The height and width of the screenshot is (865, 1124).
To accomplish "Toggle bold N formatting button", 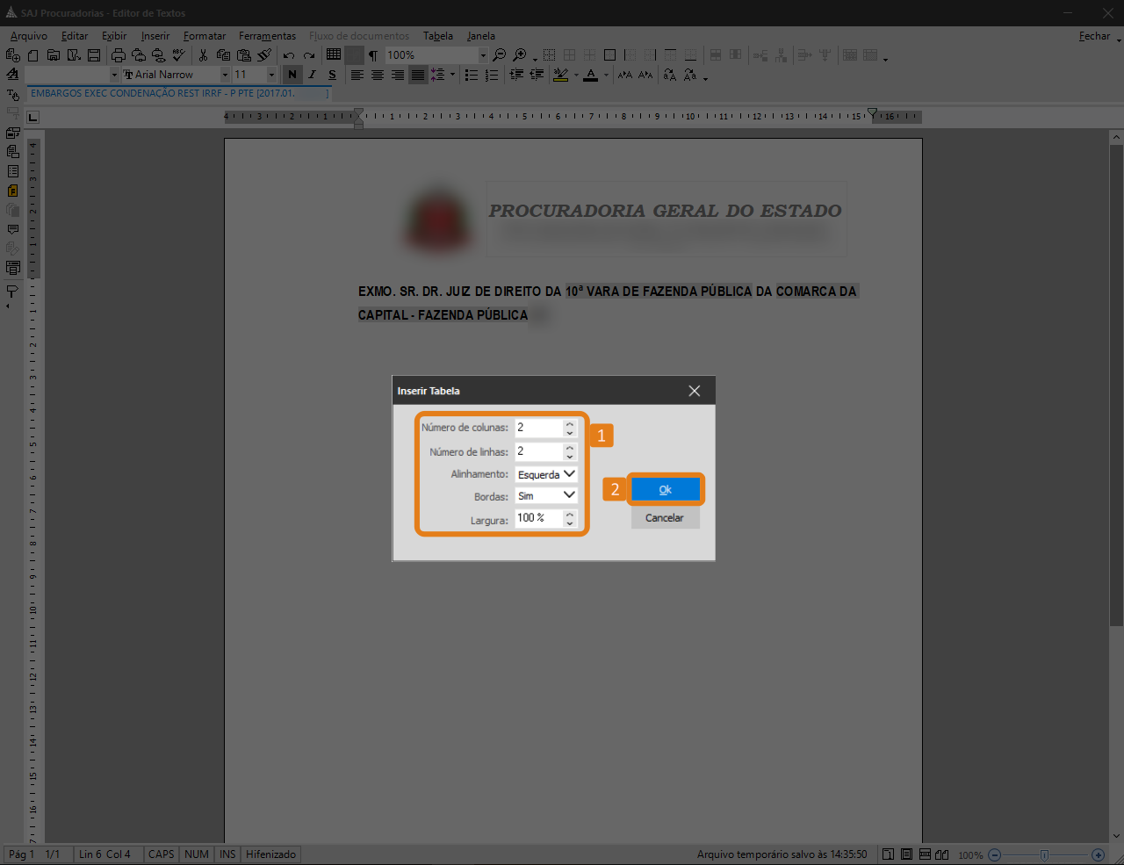I will 292,76.
